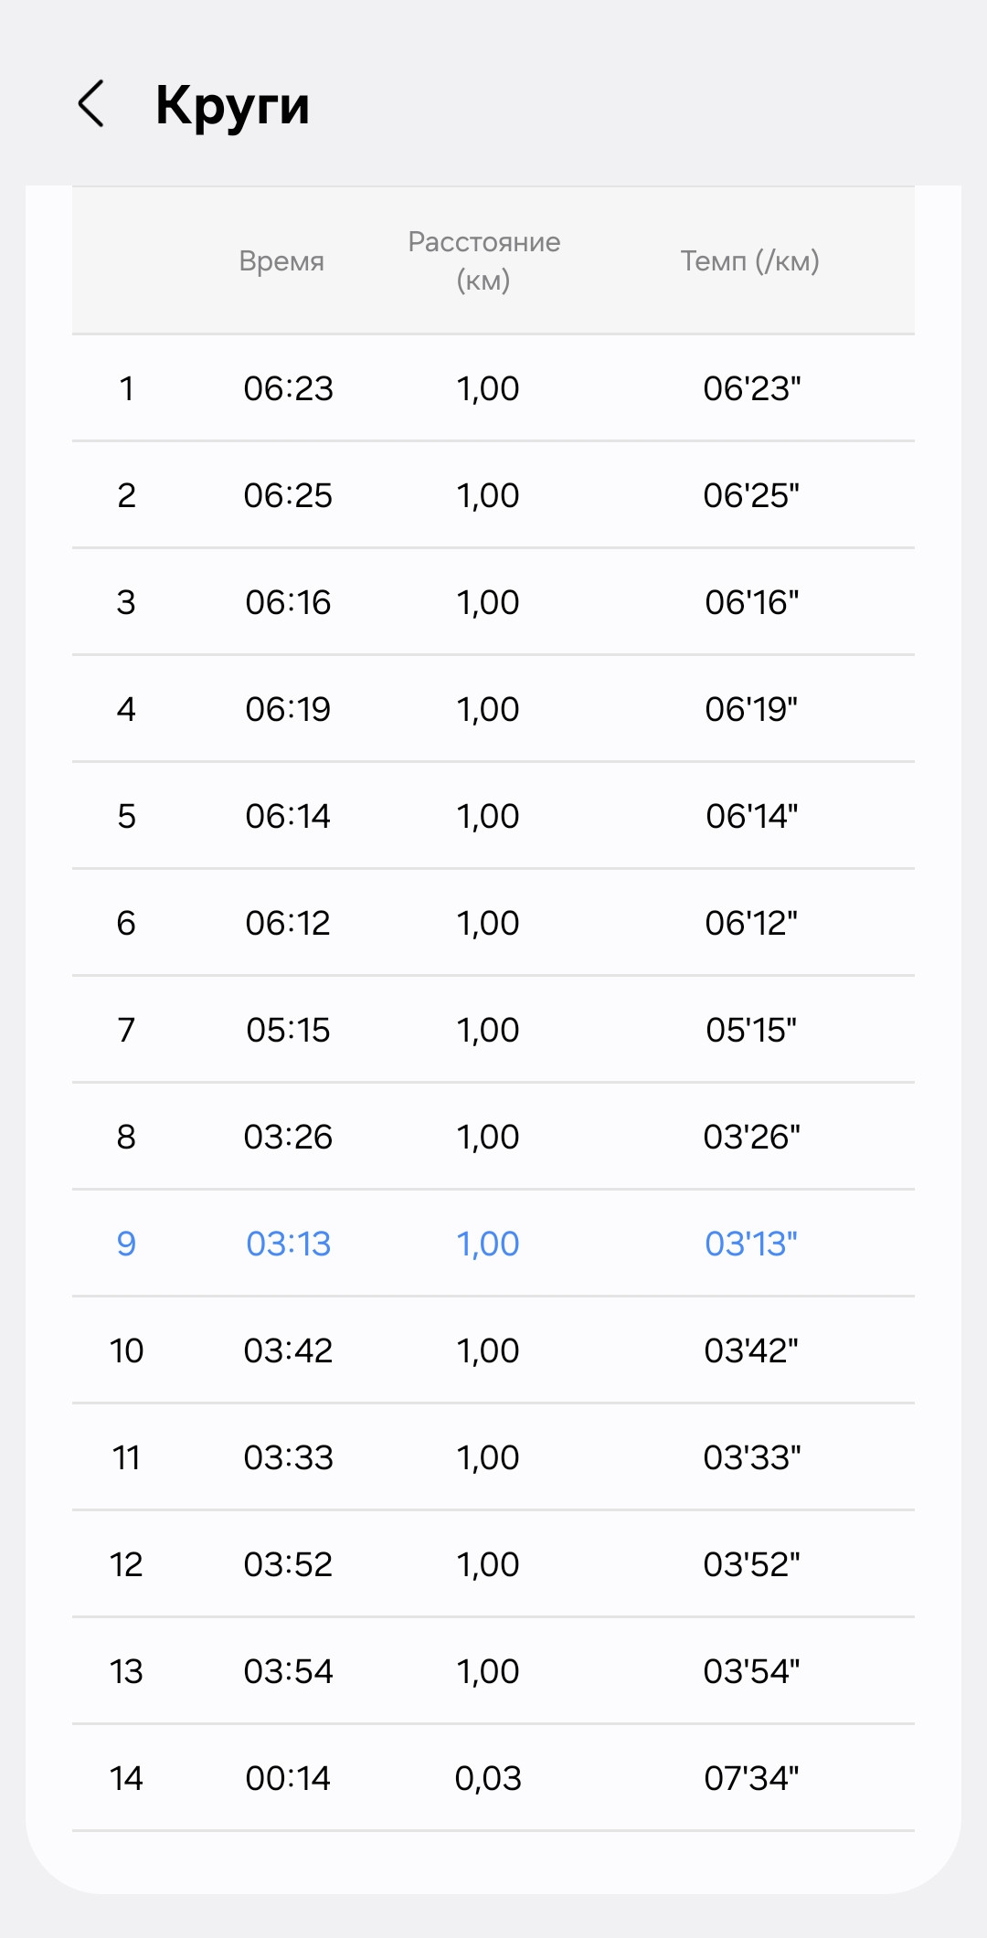
Task: Choose lap 4 row number
Action: coord(126,709)
